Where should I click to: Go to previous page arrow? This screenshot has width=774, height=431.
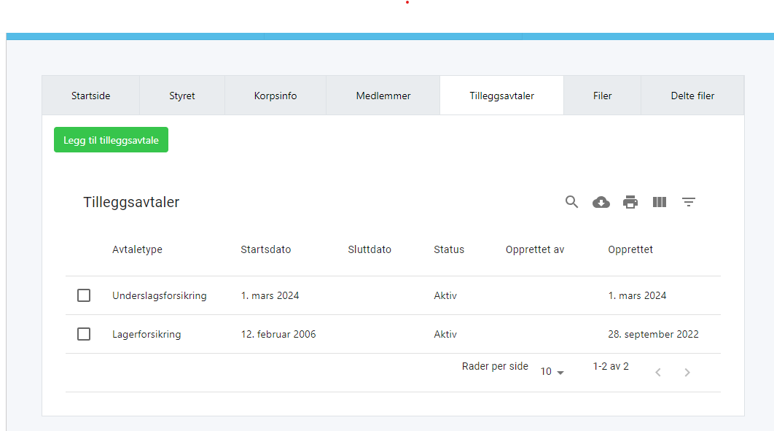658,373
